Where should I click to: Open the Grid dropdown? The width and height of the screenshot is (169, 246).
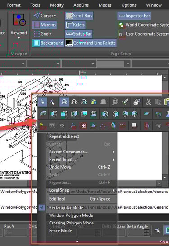tap(43, 34)
